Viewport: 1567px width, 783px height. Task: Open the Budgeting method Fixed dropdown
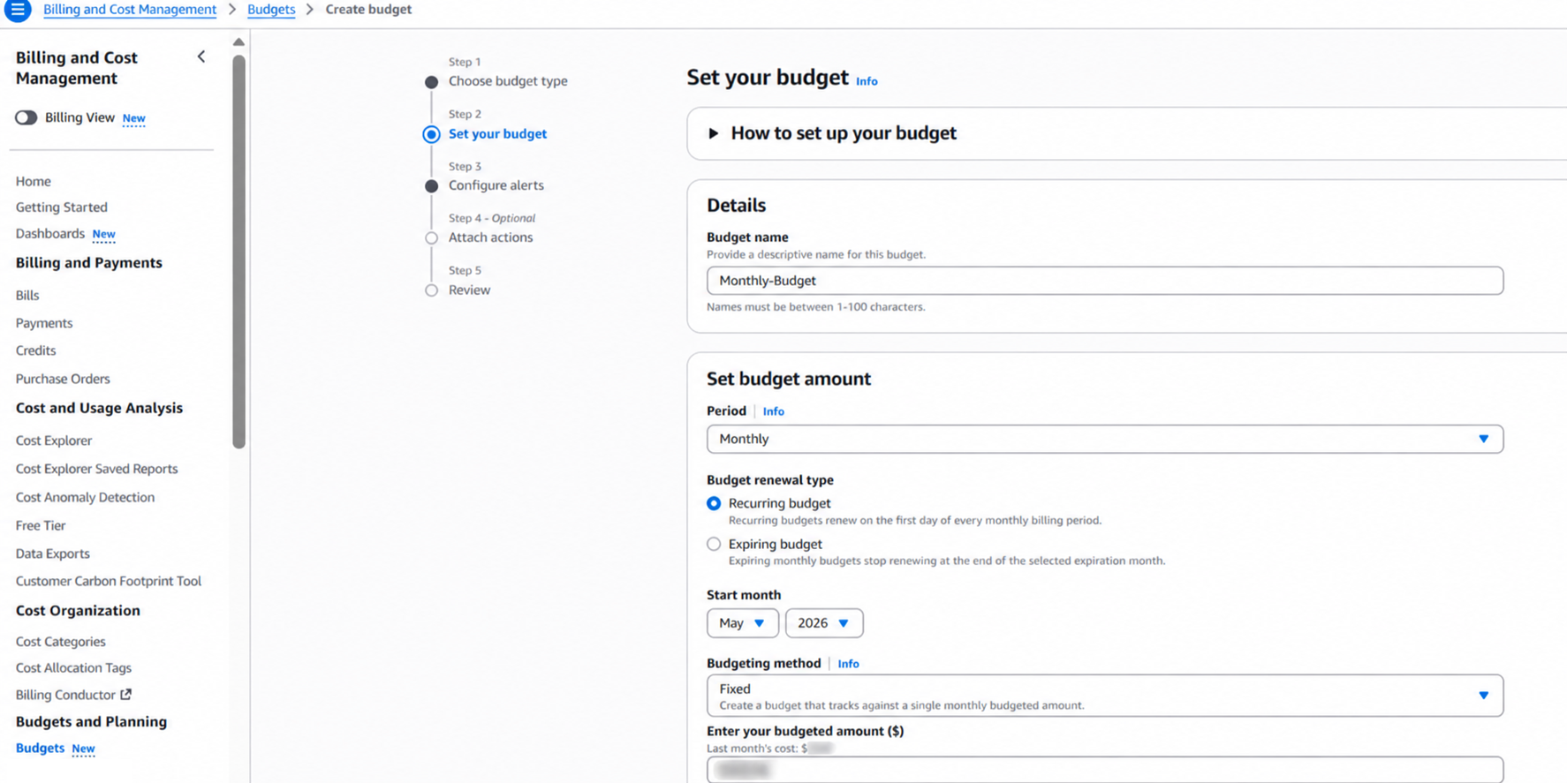click(1104, 696)
